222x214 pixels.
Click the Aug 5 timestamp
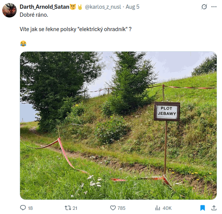[x=132, y=7]
